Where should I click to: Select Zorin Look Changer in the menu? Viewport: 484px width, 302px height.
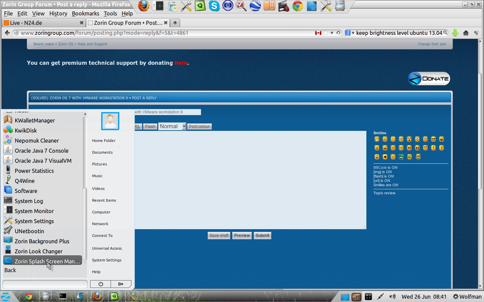click(x=39, y=251)
